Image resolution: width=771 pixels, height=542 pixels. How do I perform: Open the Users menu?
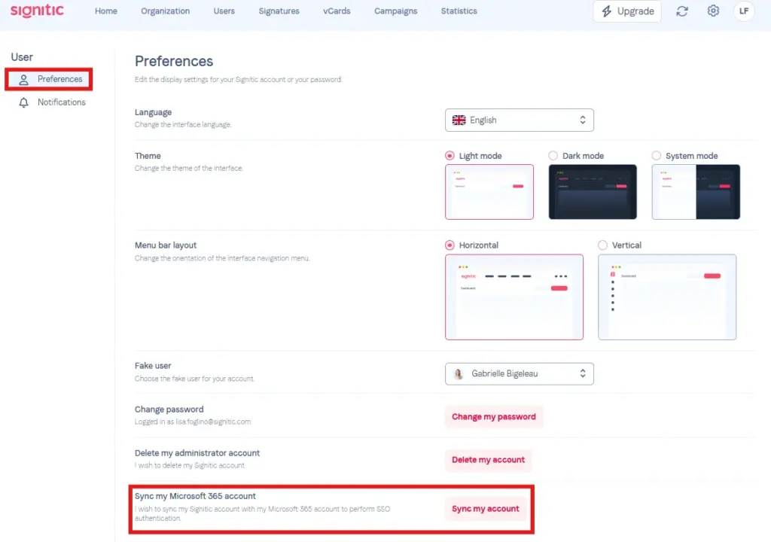coord(224,11)
